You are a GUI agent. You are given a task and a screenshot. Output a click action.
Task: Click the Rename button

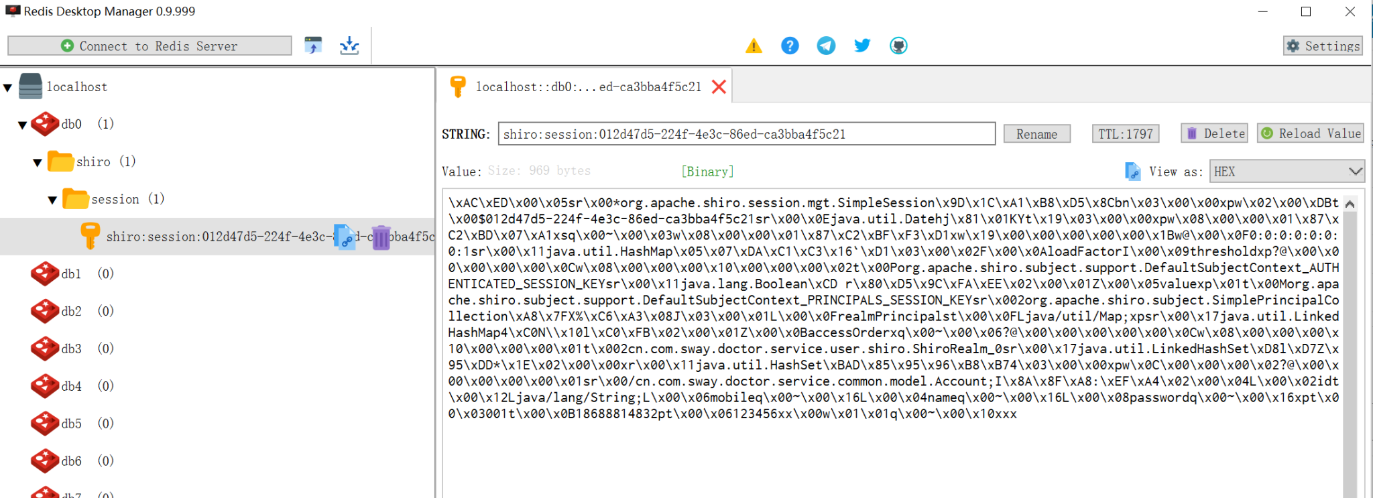pos(1036,134)
